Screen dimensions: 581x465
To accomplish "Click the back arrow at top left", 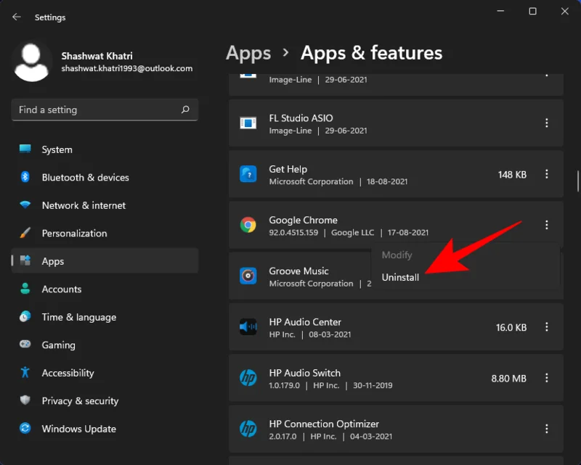I will (x=16, y=17).
